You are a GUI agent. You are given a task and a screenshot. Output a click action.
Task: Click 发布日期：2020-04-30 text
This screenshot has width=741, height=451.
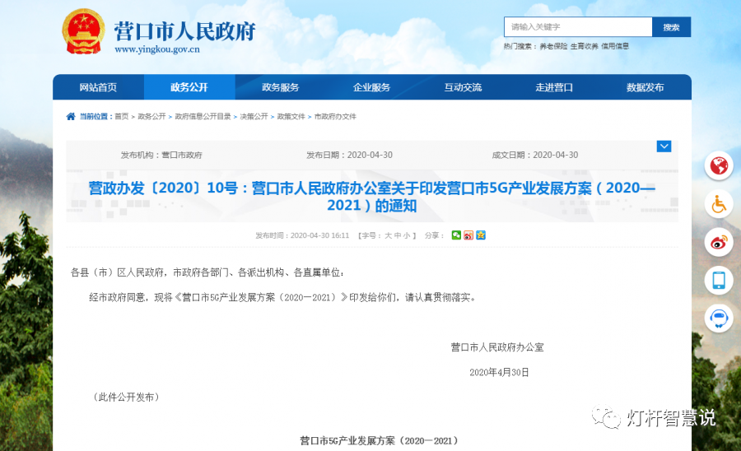pyautogui.click(x=349, y=155)
